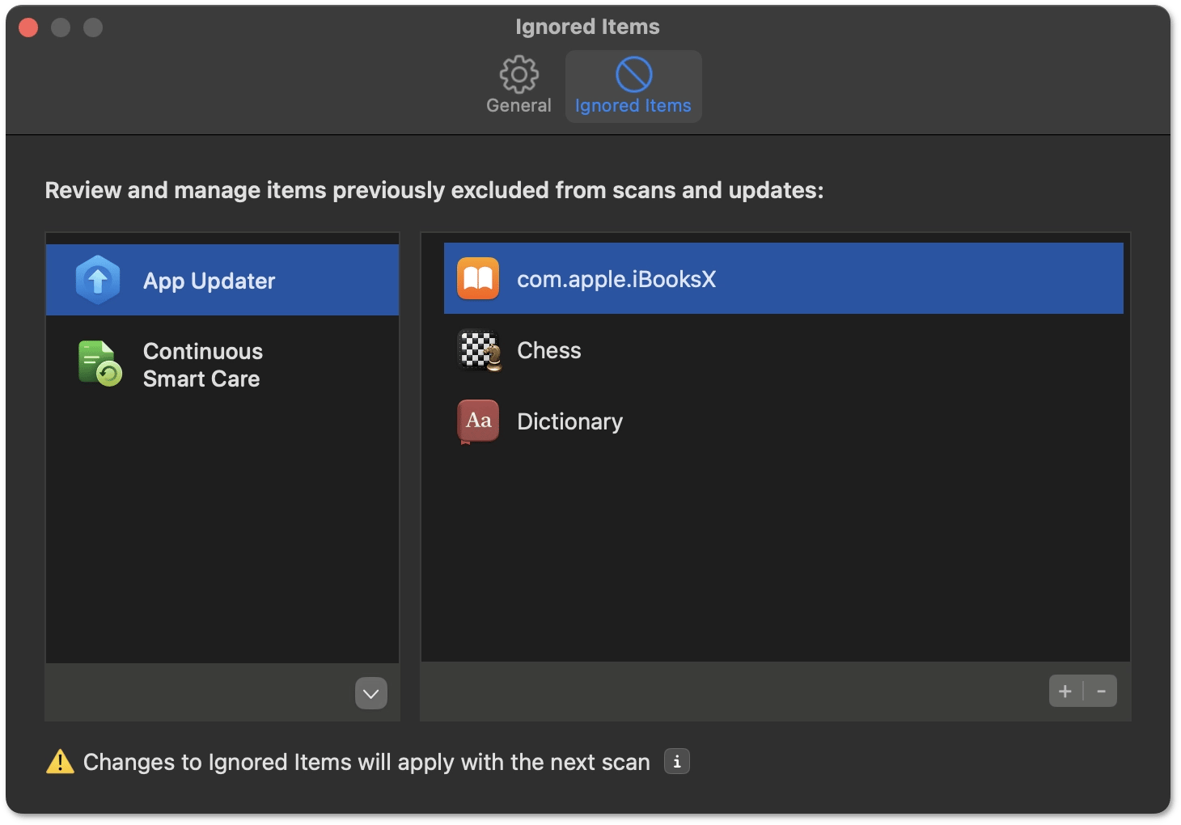Click the Continuous Smart Care icon
The height and width of the screenshot is (825, 1181).
click(x=99, y=364)
